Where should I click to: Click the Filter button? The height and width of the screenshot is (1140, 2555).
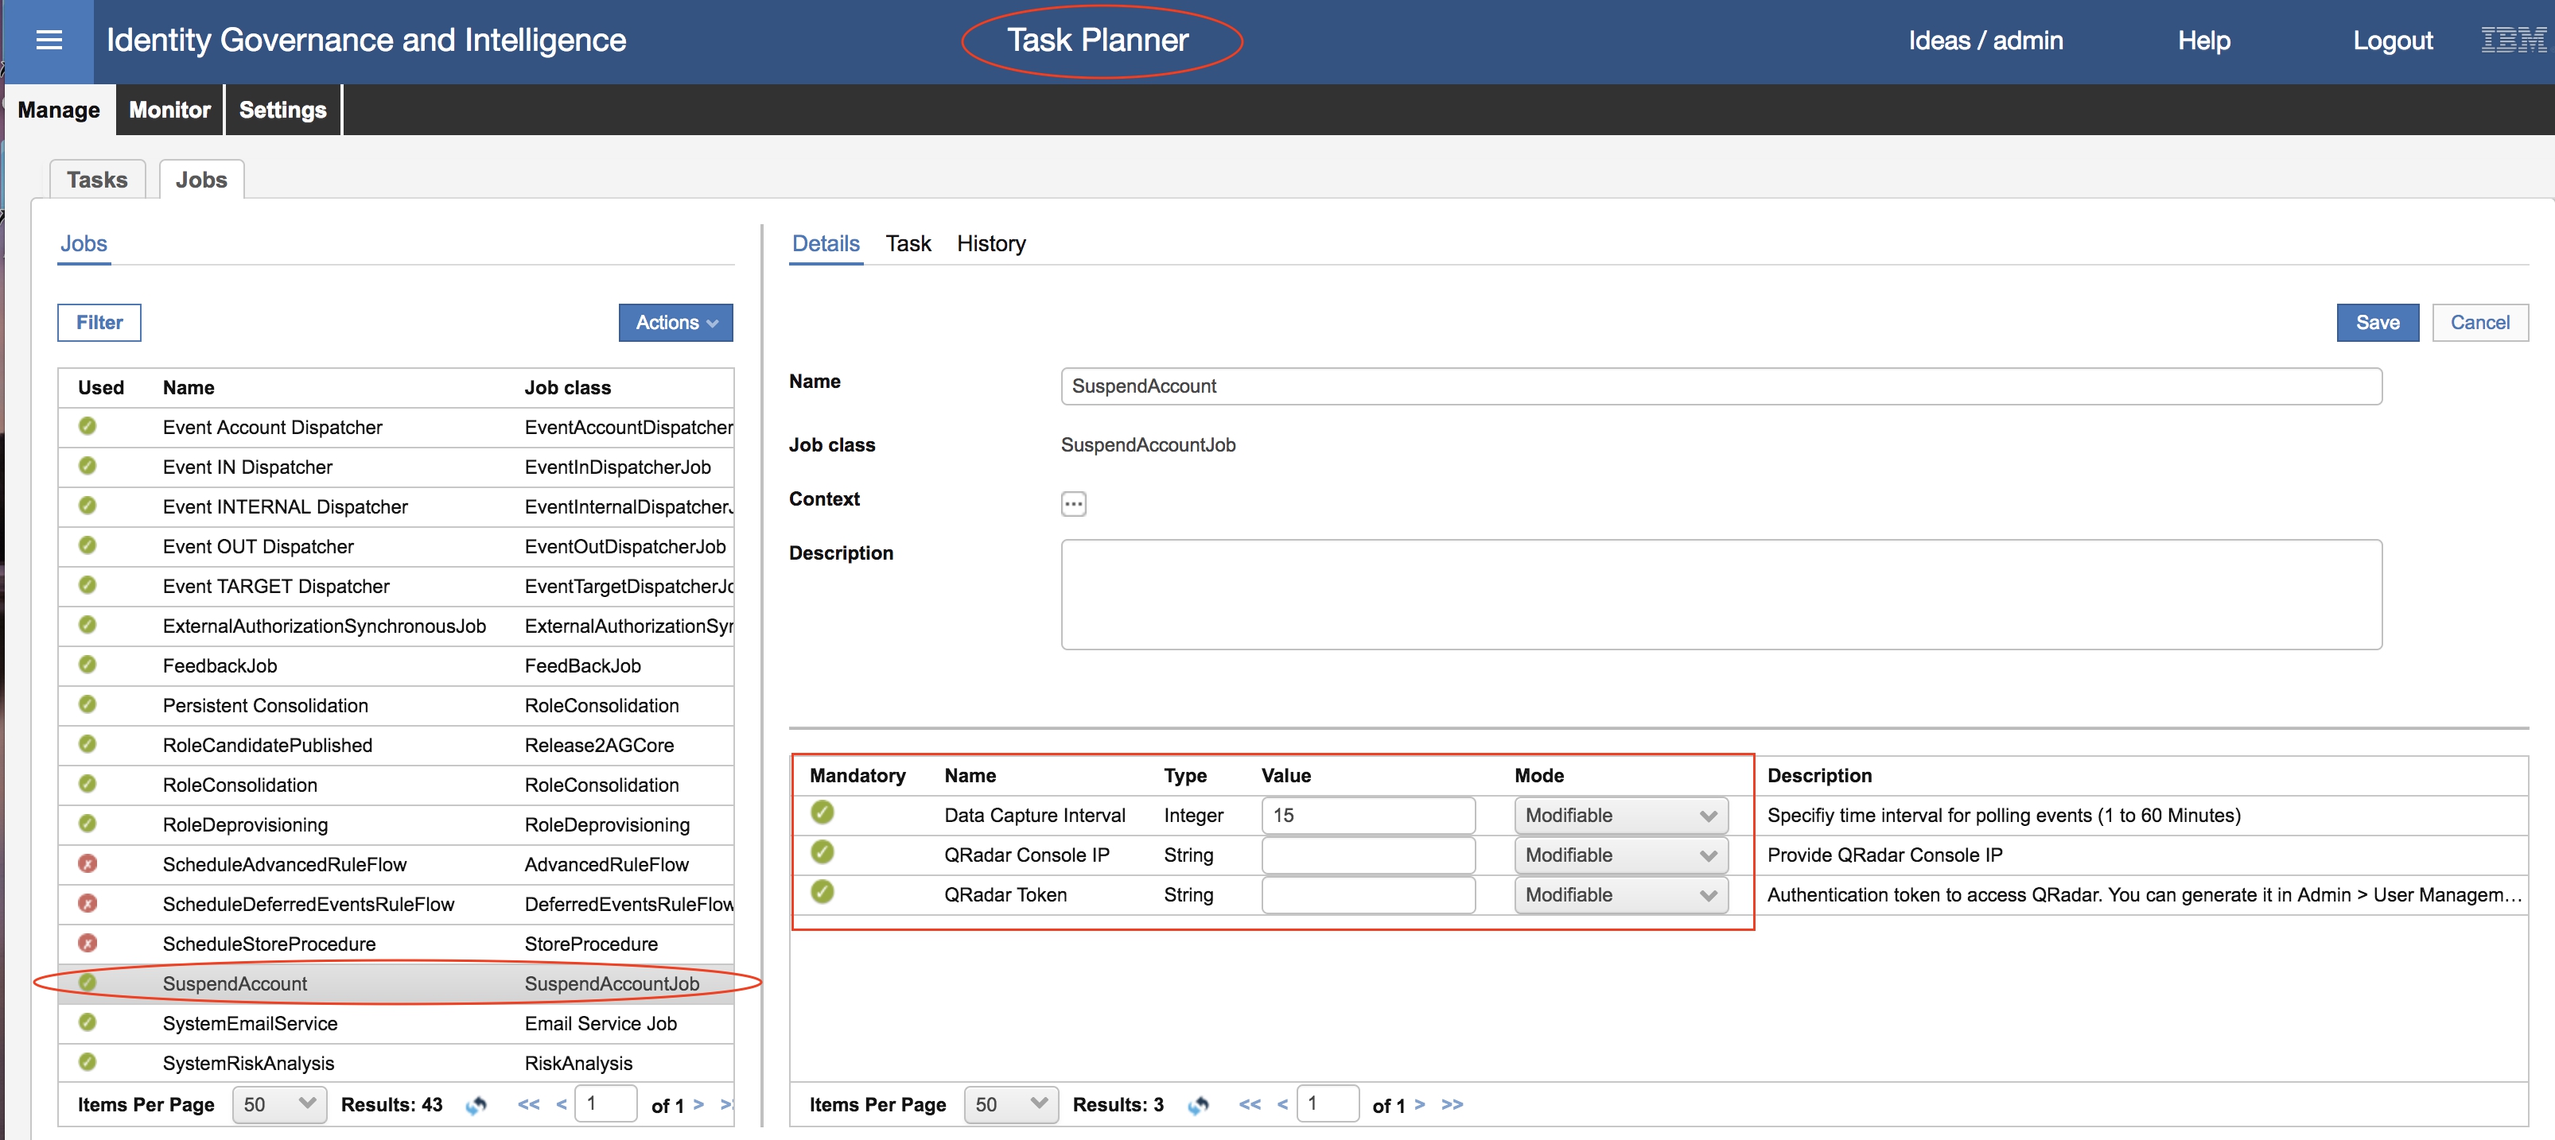[99, 322]
